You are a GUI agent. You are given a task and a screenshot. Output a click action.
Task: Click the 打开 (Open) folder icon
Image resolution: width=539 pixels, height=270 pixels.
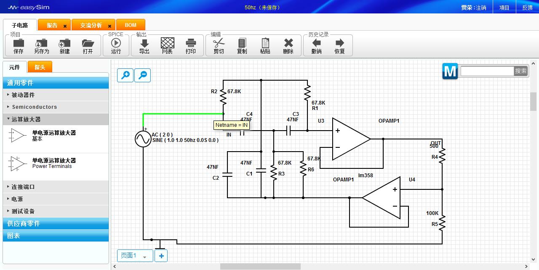88,43
